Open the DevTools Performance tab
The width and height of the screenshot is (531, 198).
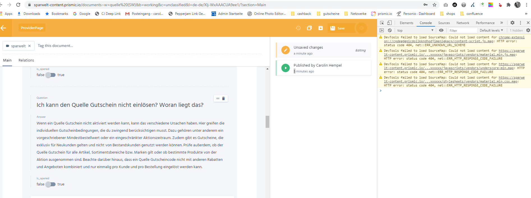485,23
